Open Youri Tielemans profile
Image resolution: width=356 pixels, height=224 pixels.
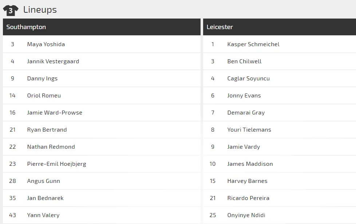coord(249,130)
